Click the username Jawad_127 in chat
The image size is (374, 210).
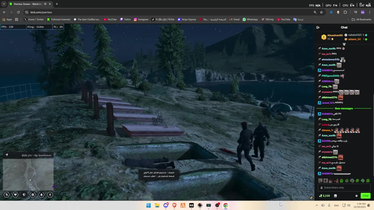tap(328, 103)
